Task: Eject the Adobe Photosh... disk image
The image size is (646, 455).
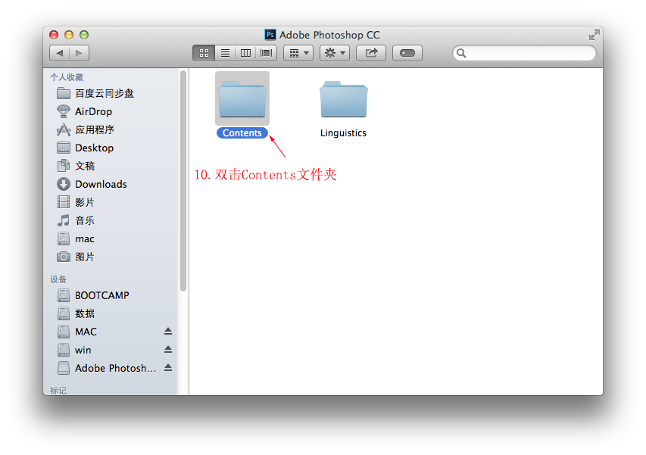Action: 168,368
